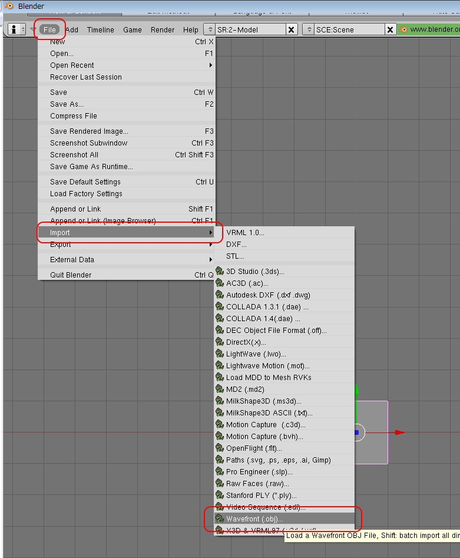Open the screen layout selector arrows before SR:2-Model

tap(210, 29)
